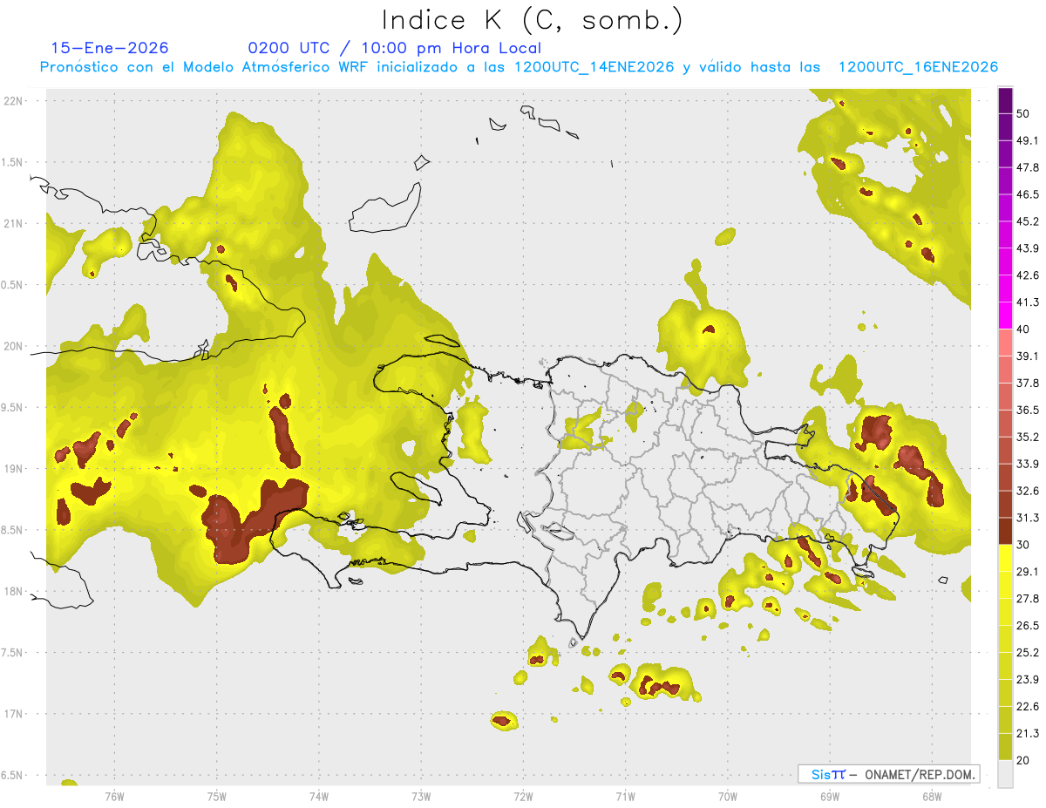Pick the magenta colorbar segment between 40 and 41.3
The image size is (1046, 808).
(1005, 316)
